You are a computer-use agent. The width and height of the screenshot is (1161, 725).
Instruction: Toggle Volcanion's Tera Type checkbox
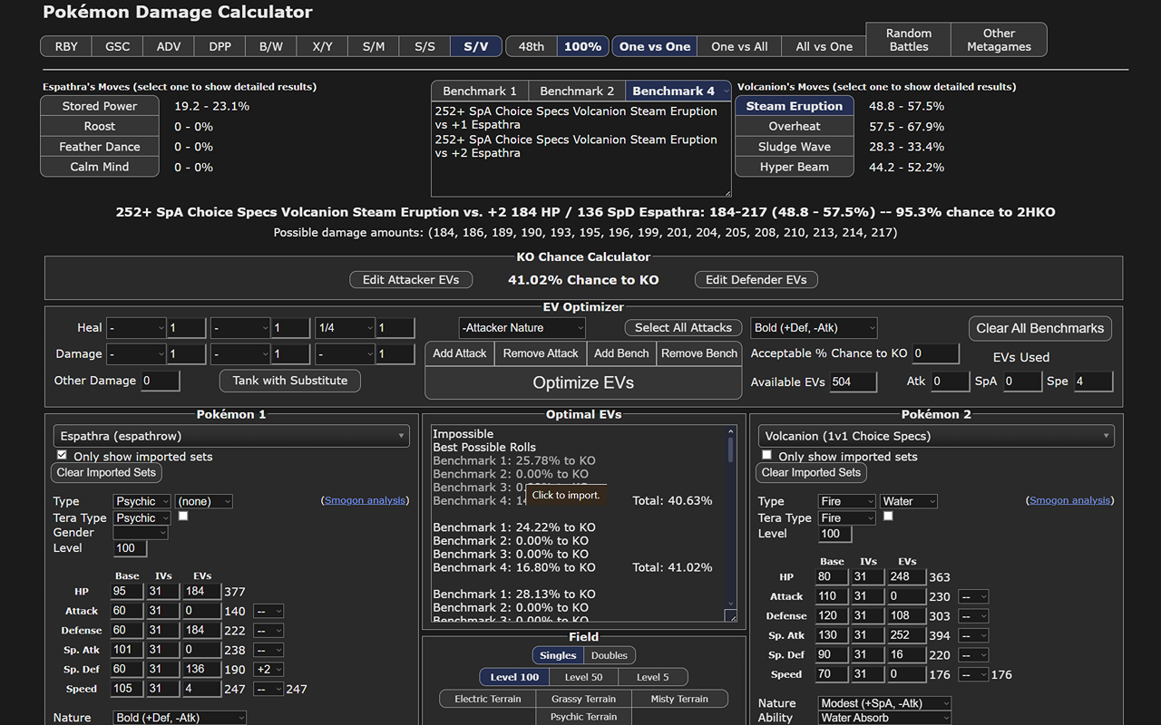pos(888,516)
